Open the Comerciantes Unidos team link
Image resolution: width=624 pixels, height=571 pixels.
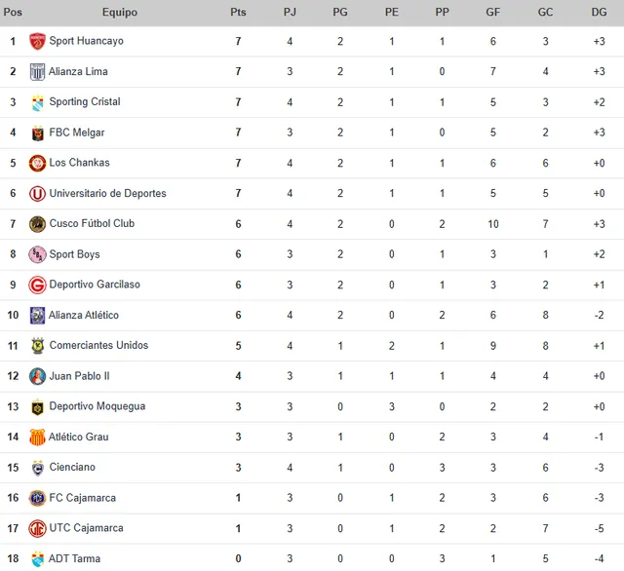(x=98, y=345)
